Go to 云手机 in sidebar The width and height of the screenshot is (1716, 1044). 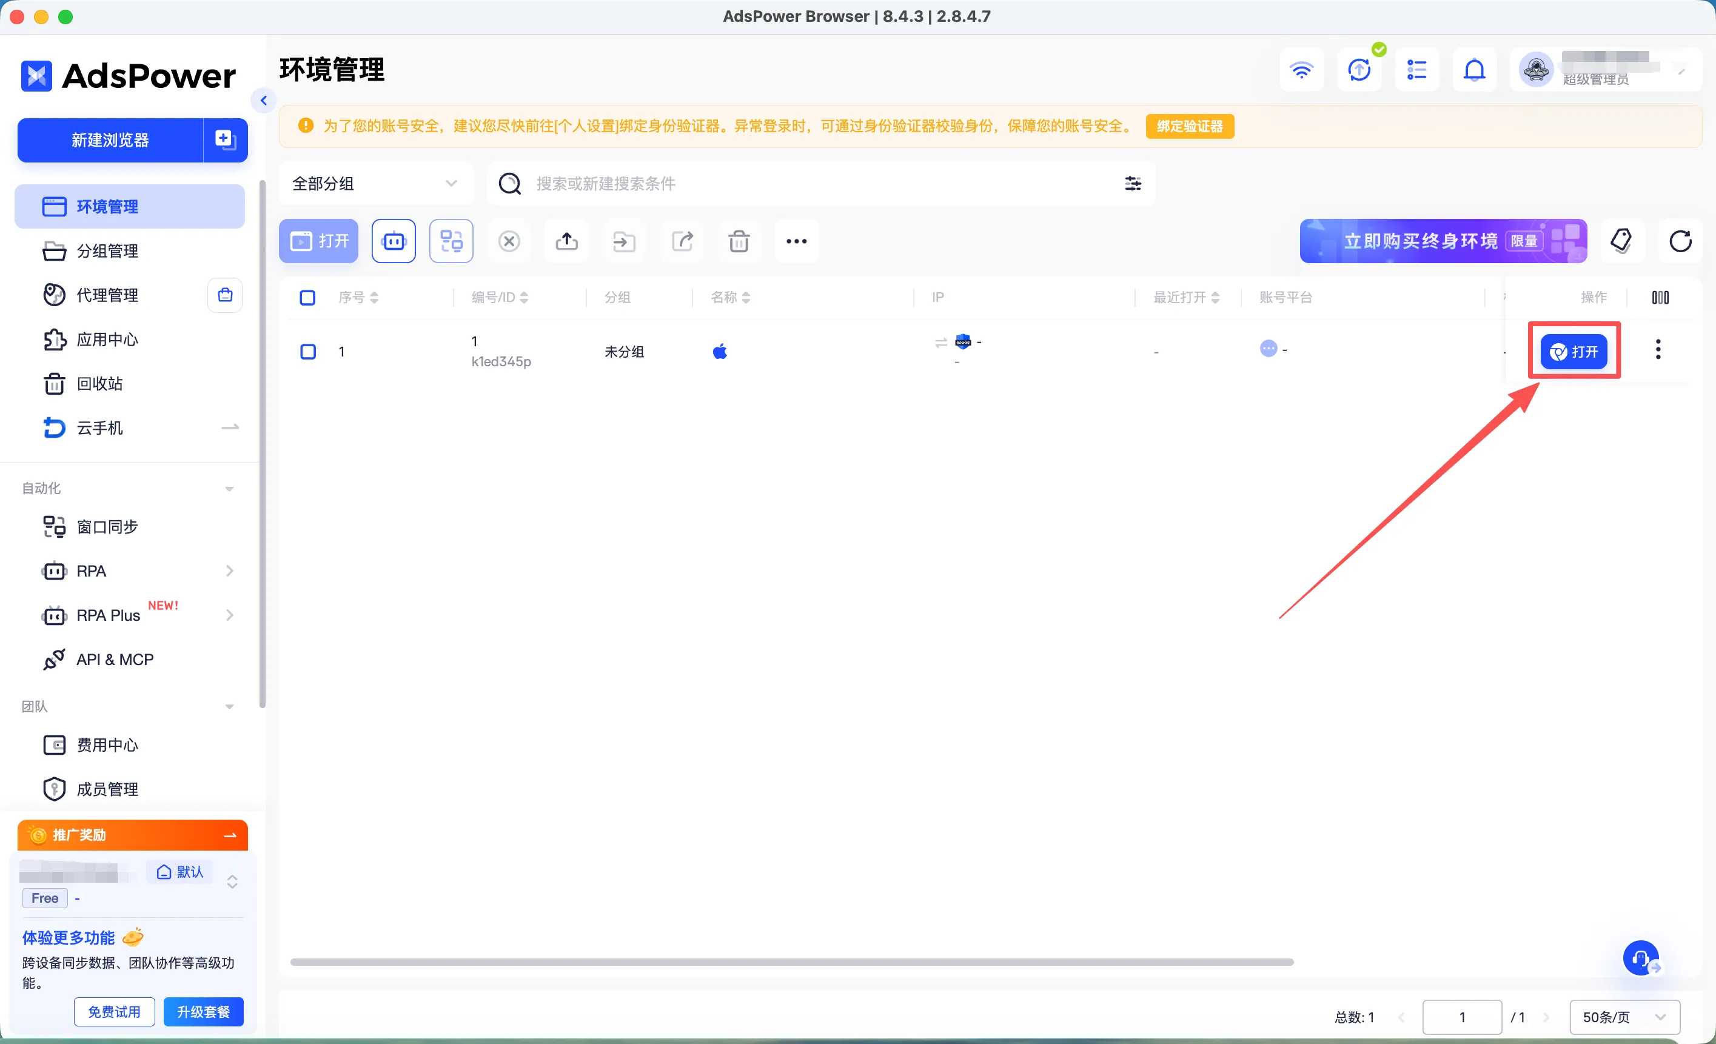pos(130,427)
